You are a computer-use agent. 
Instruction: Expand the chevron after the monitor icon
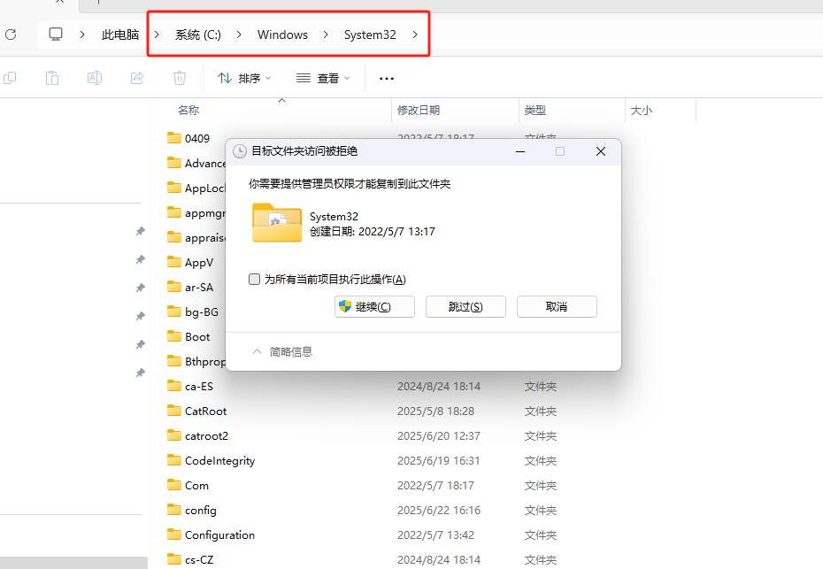pyautogui.click(x=82, y=35)
